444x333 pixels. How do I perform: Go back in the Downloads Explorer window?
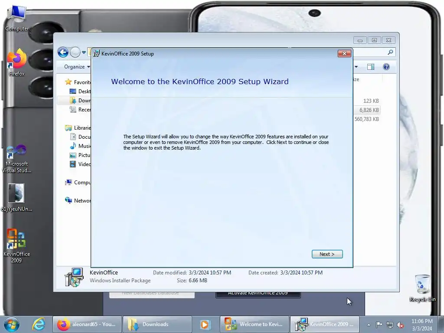(63, 52)
